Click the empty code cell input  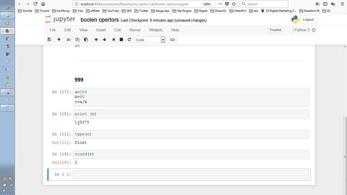(191, 174)
